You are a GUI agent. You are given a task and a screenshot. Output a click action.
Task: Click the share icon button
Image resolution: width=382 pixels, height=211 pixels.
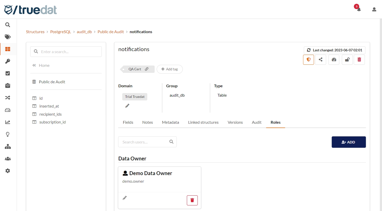(320, 60)
